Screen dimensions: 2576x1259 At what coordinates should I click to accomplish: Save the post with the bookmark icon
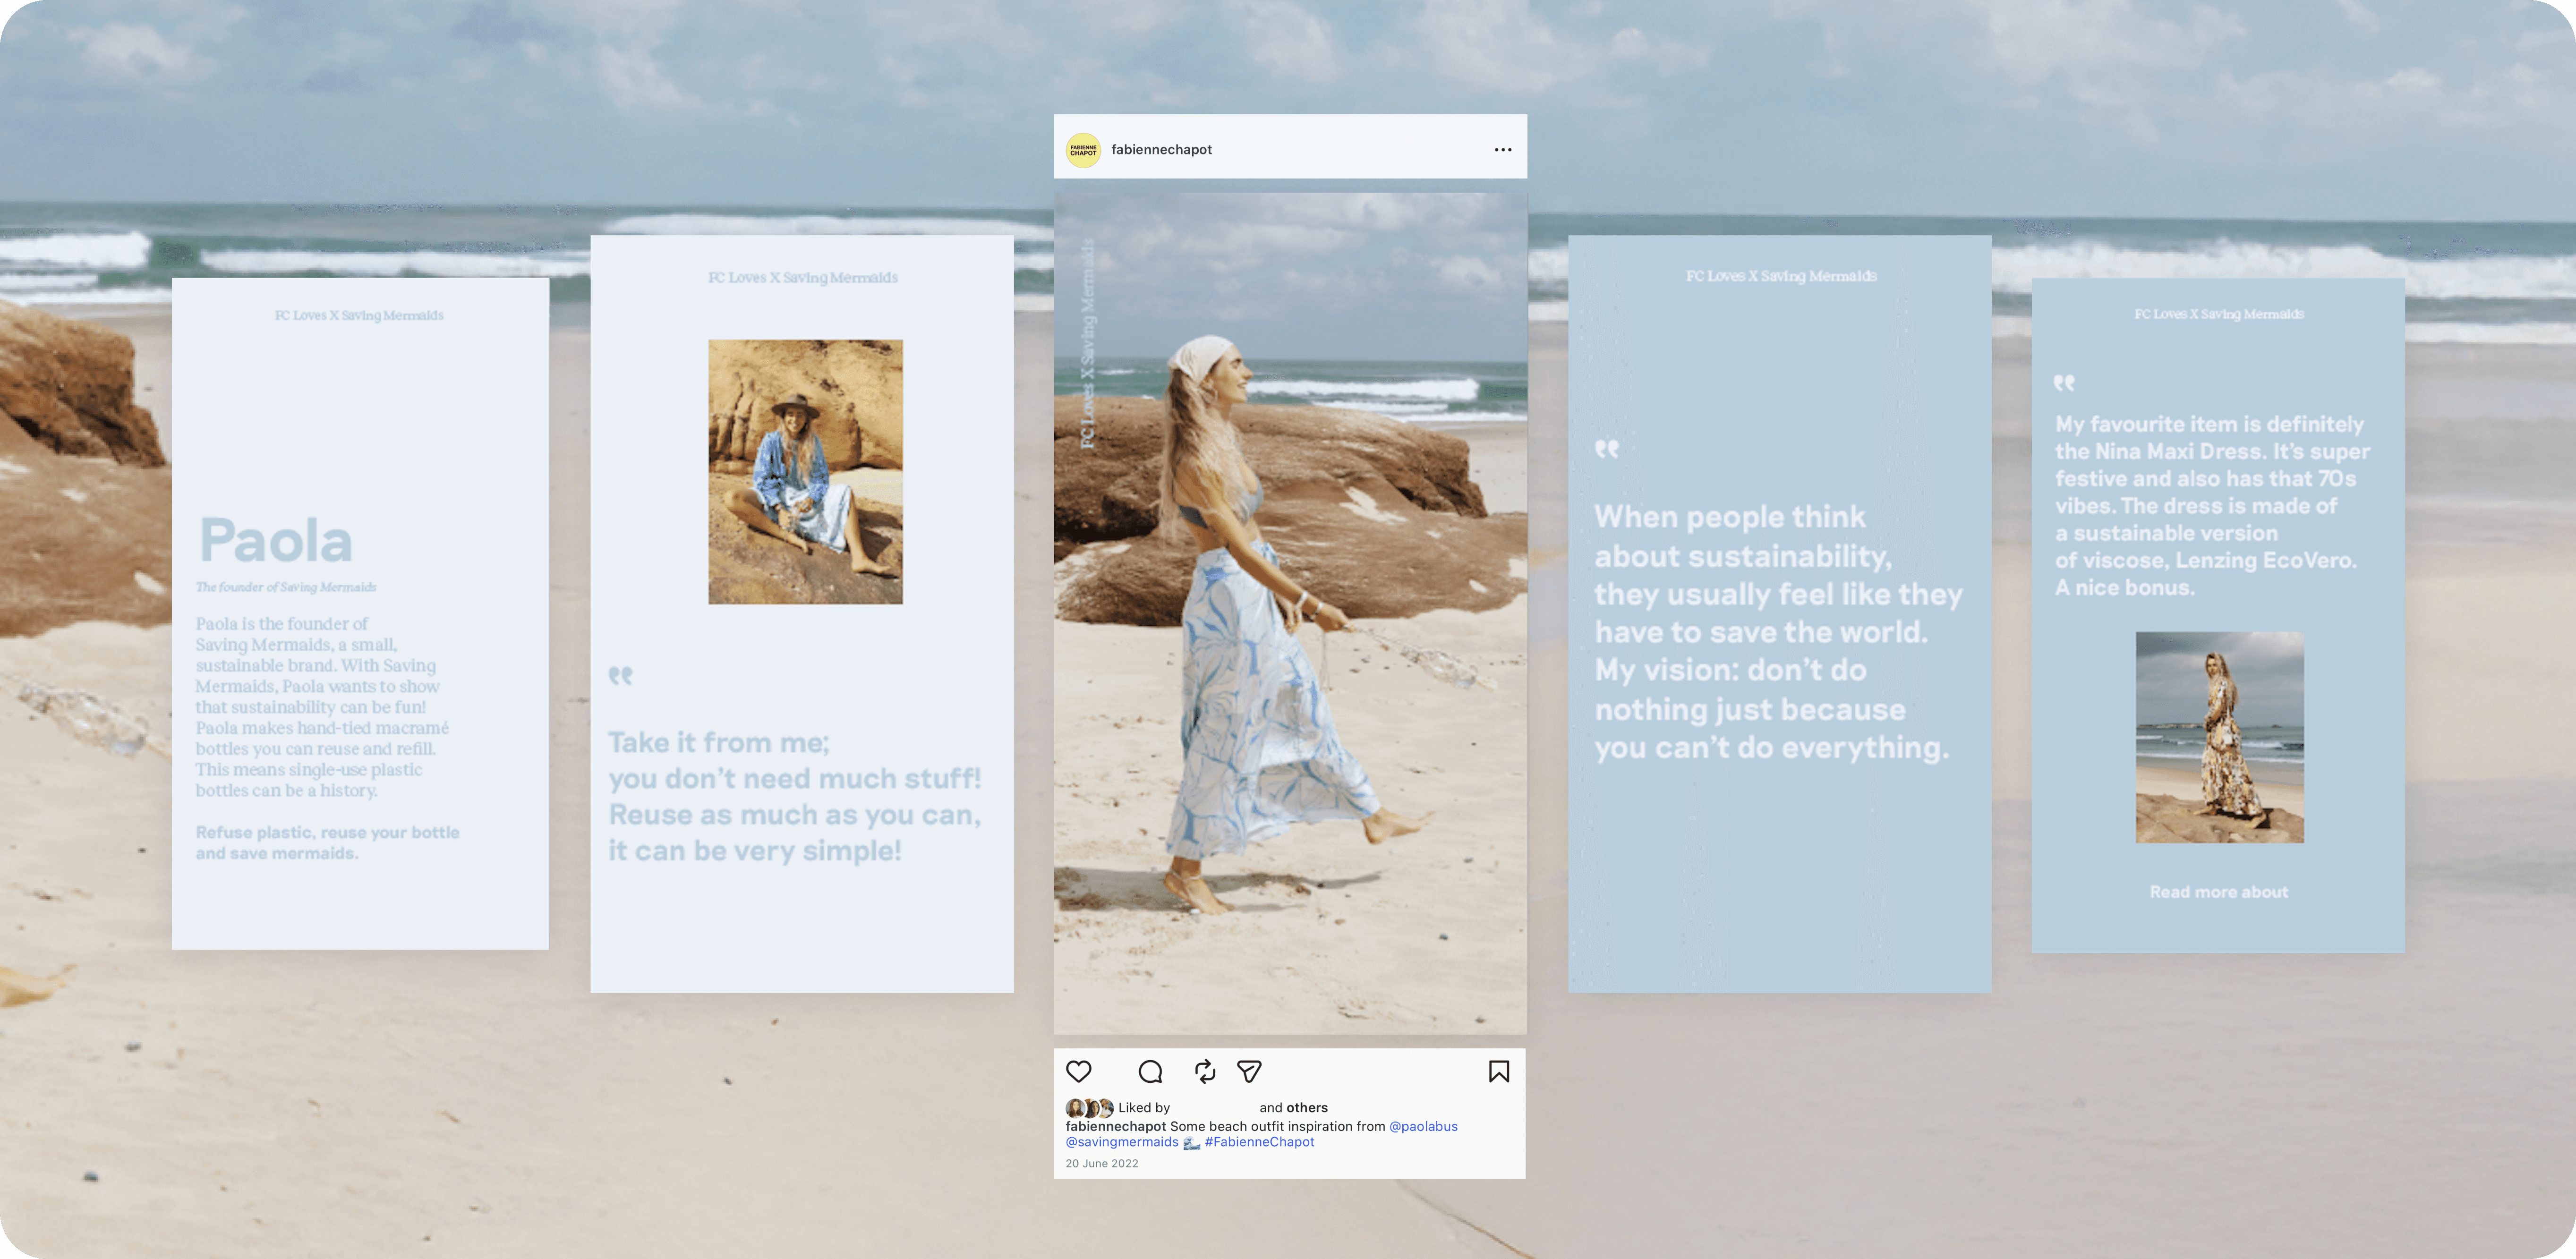[1498, 1071]
